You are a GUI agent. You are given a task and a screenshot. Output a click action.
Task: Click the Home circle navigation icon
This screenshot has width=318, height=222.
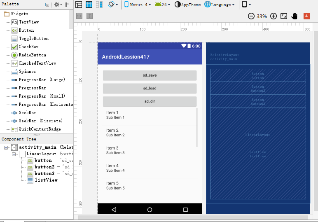coord(150,209)
